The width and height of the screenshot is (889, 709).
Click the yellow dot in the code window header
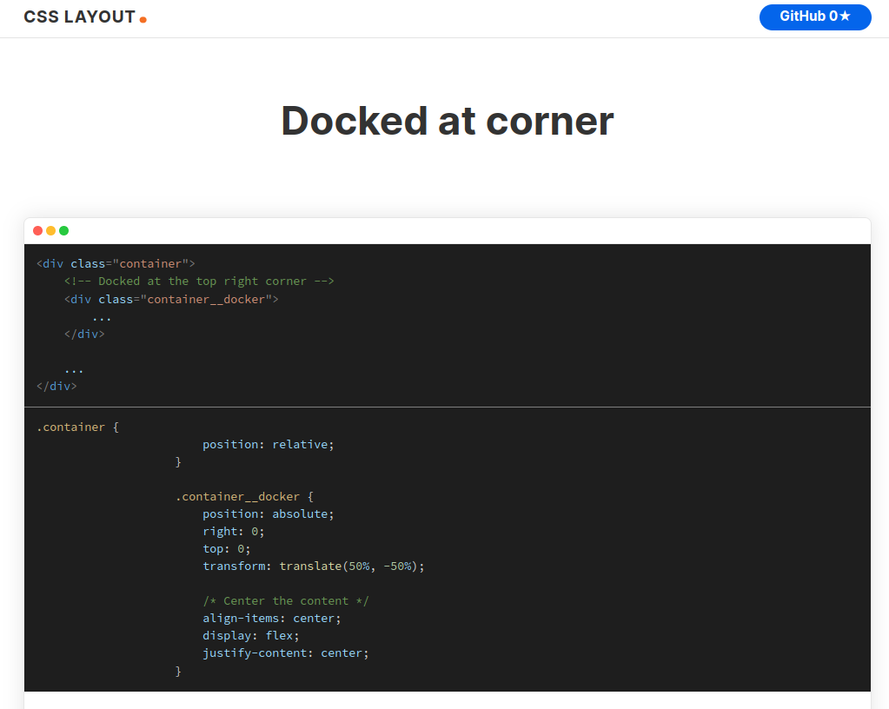tap(51, 230)
